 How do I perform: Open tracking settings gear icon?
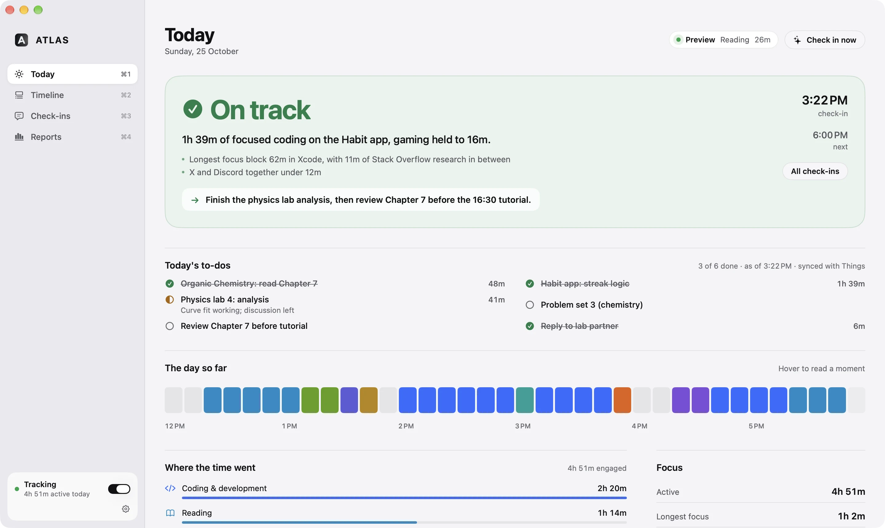[x=126, y=509]
